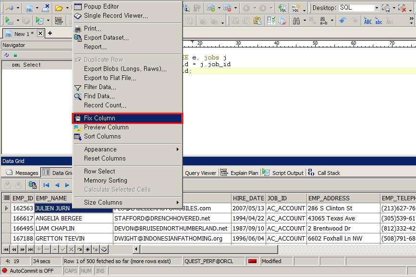Click the blue Undo arrow icon
The height and width of the screenshot is (277, 416).
pyautogui.click(x=343, y=21)
